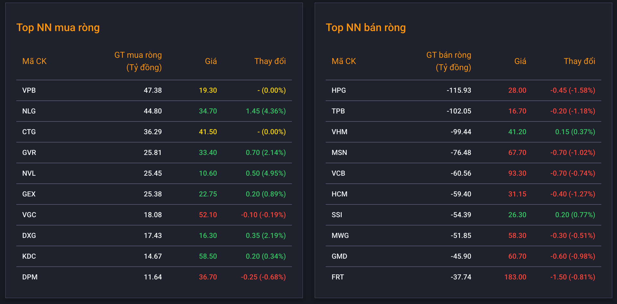The image size is (617, 304).
Task: Select the VPB stock code
Action: [x=29, y=90]
